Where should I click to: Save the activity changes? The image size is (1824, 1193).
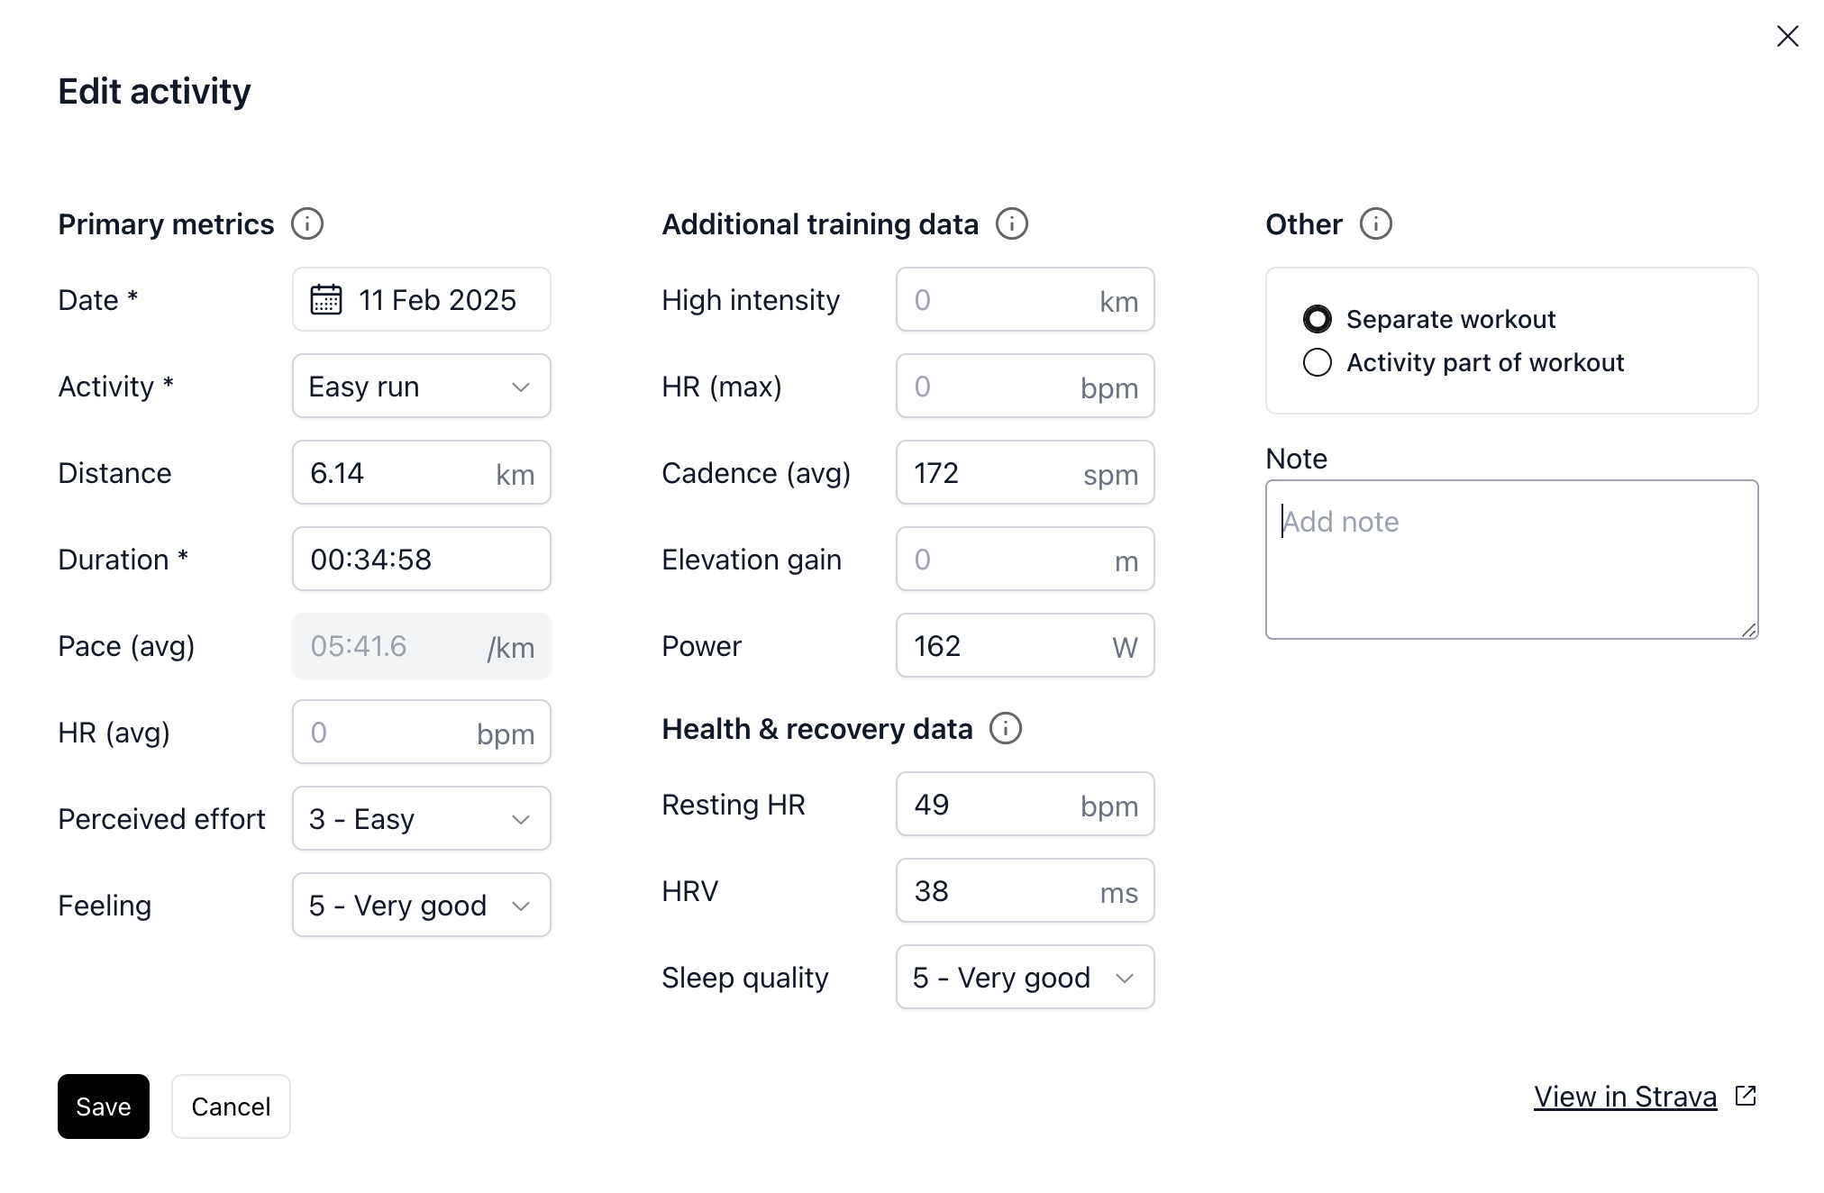point(104,1106)
